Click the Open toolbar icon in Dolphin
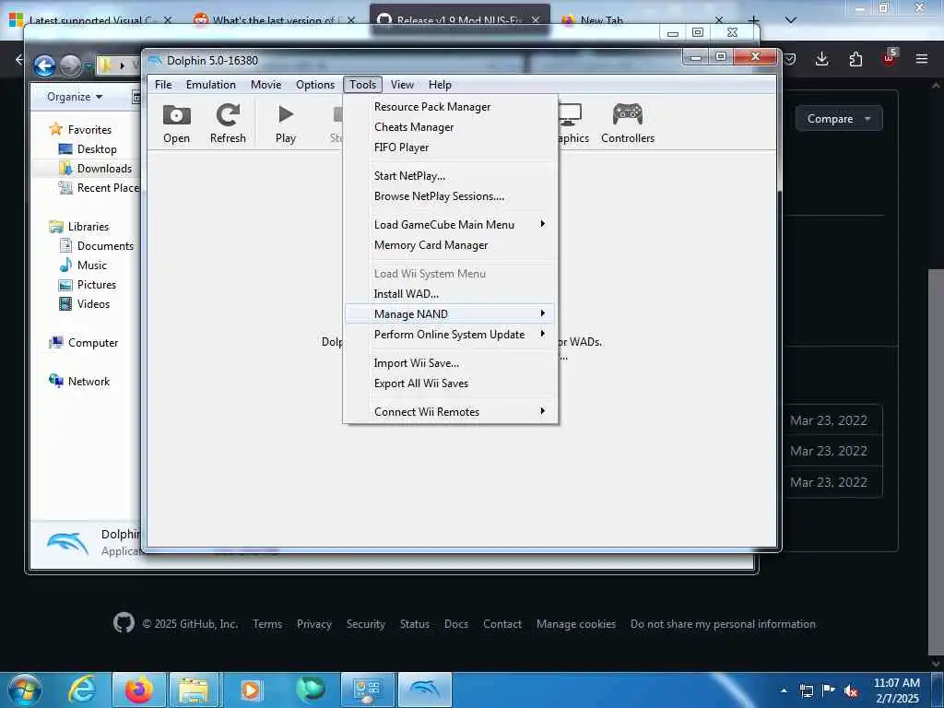This screenshot has height=708, width=944. (x=176, y=124)
